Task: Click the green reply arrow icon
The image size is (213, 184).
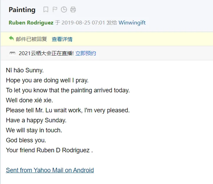Action: click(11, 39)
